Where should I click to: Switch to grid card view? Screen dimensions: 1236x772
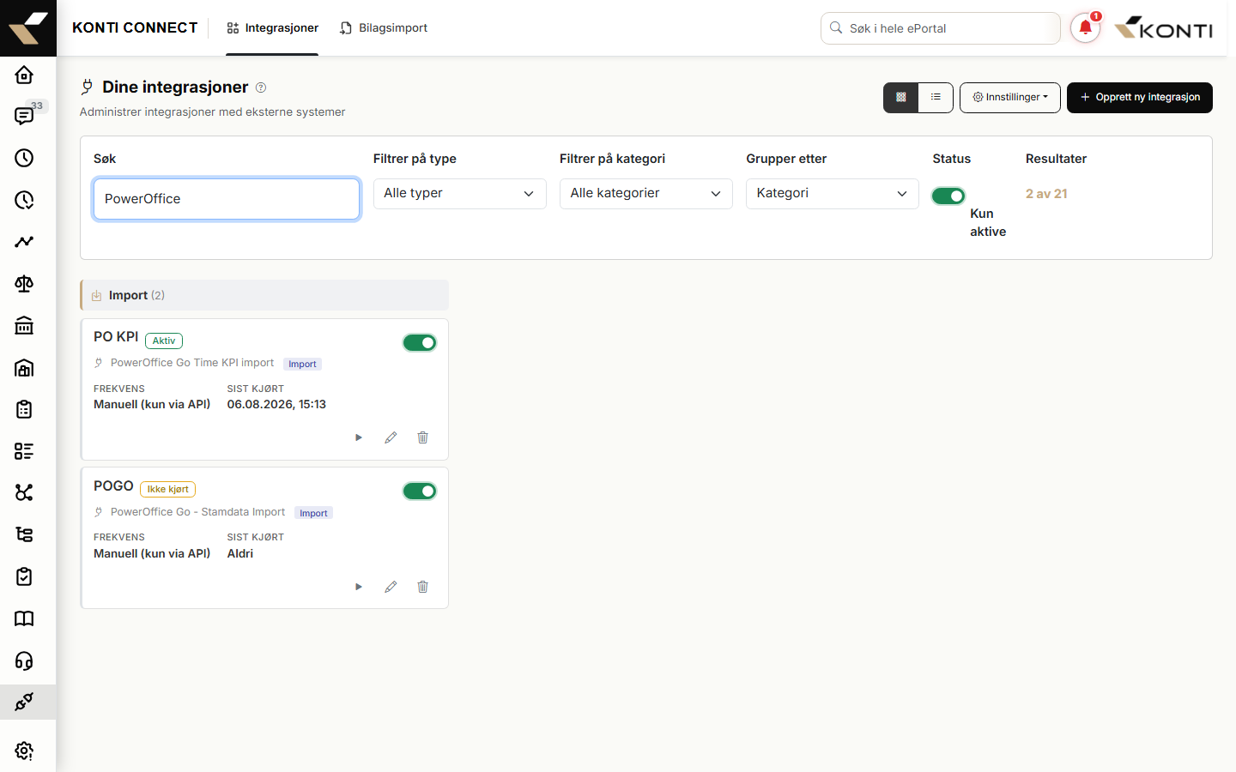(901, 98)
